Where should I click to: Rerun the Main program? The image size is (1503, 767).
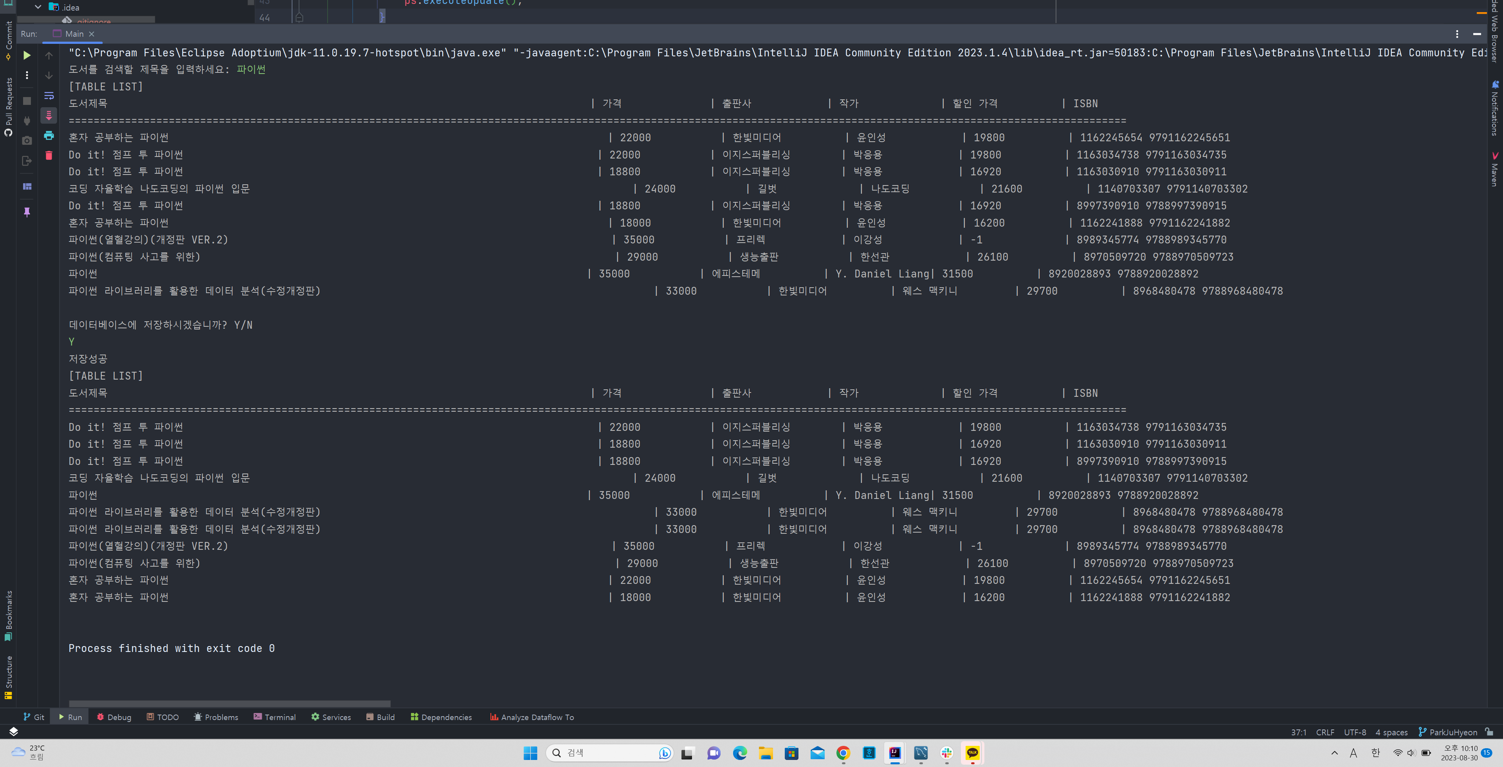click(27, 56)
